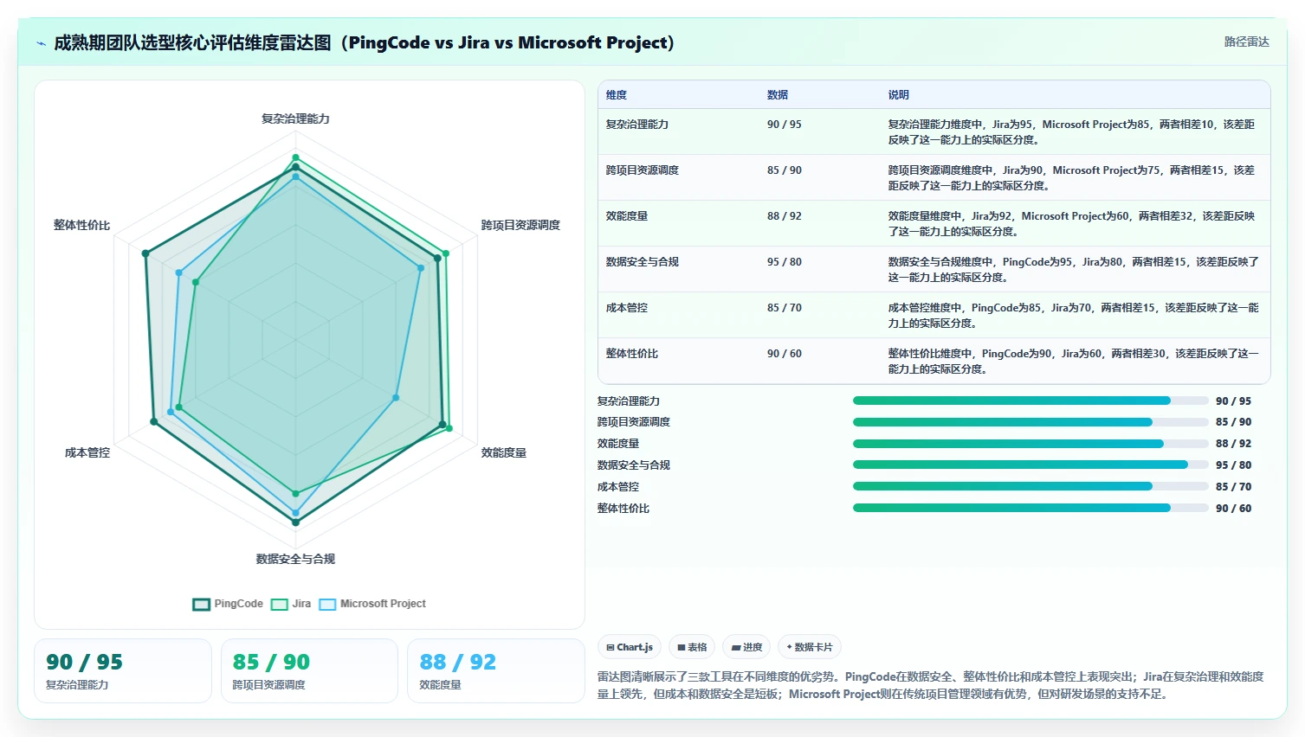Click the 90 / 60 table value
Screen dimensions: 1305x737
click(x=785, y=354)
